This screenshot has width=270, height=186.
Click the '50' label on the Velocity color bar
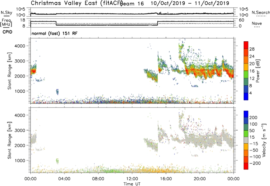pos(252,131)
